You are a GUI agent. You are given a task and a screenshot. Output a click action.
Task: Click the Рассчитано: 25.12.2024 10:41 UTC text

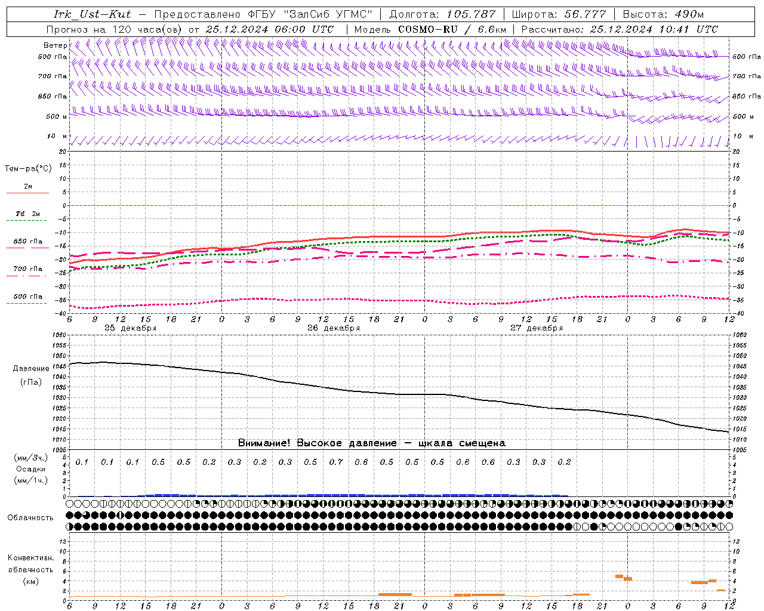[x=620, y=29]
